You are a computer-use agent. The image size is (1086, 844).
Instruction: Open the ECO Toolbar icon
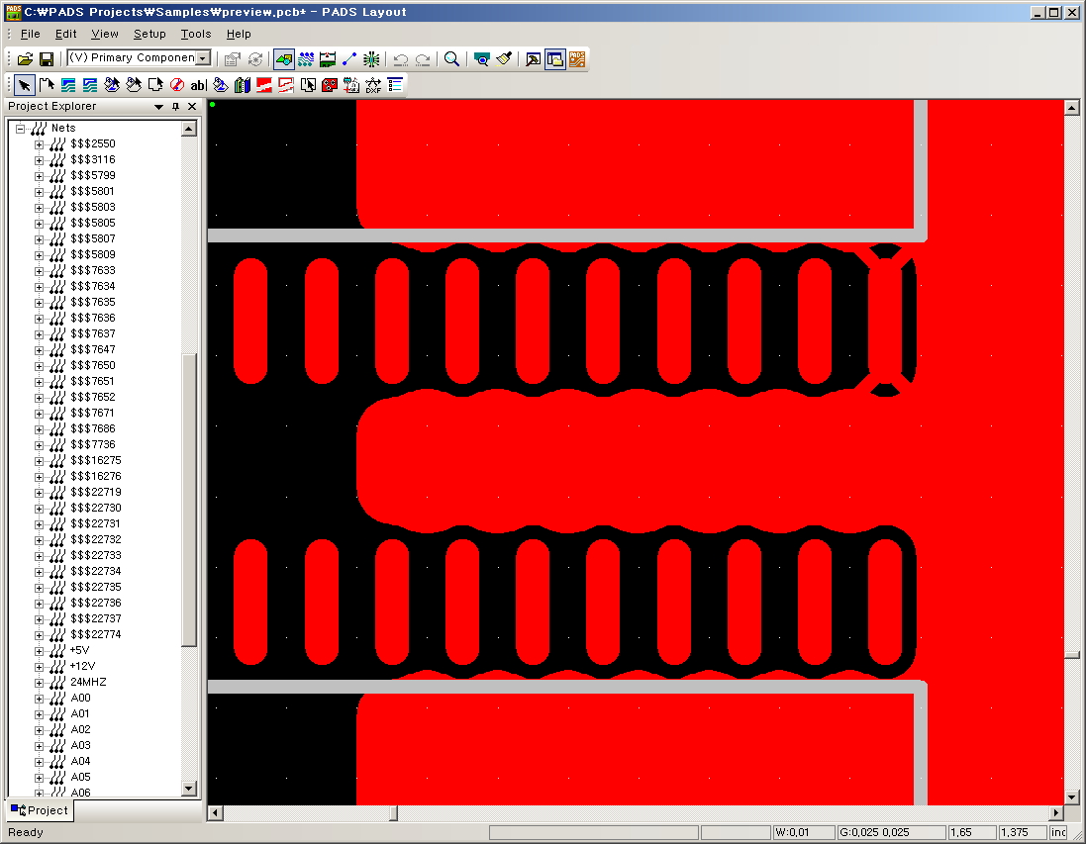[349, 59]
